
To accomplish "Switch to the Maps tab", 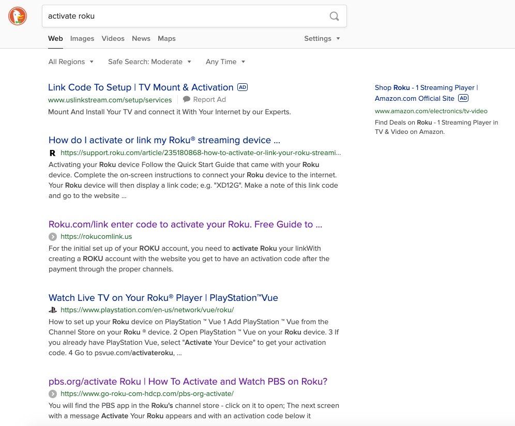I will click(166, 38).
